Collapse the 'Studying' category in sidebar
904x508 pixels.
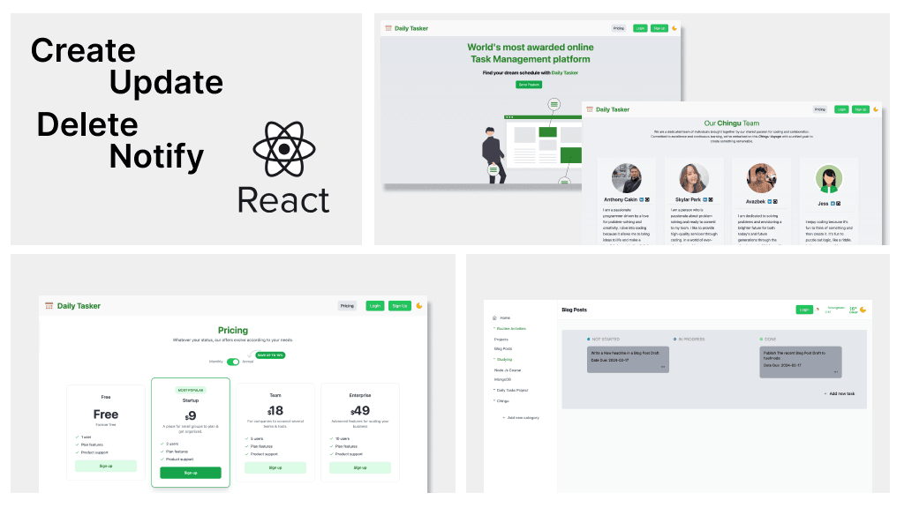pyautogui.click(x=503, y=360)
